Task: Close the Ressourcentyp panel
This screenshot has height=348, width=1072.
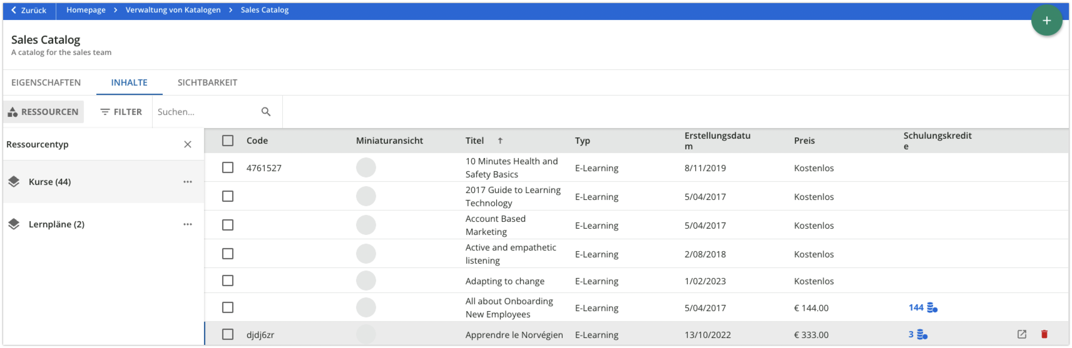Action: pos(188,144)
